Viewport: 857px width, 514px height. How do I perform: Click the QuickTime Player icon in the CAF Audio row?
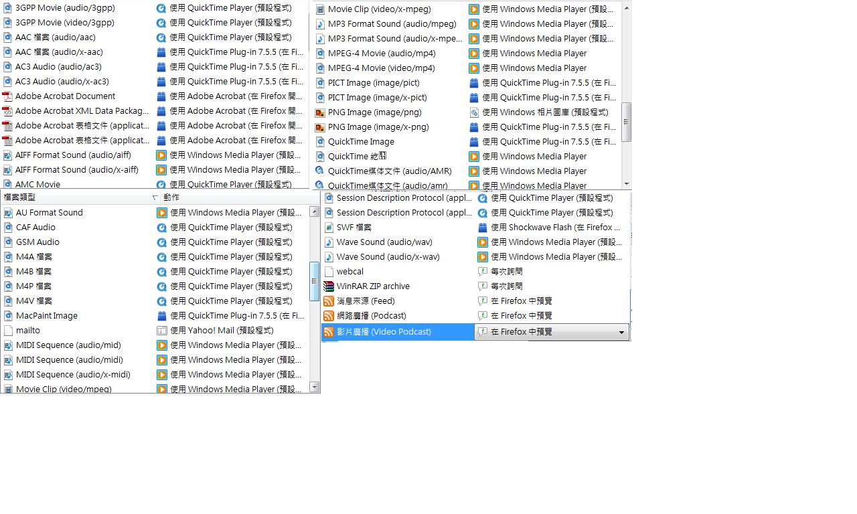161,228
